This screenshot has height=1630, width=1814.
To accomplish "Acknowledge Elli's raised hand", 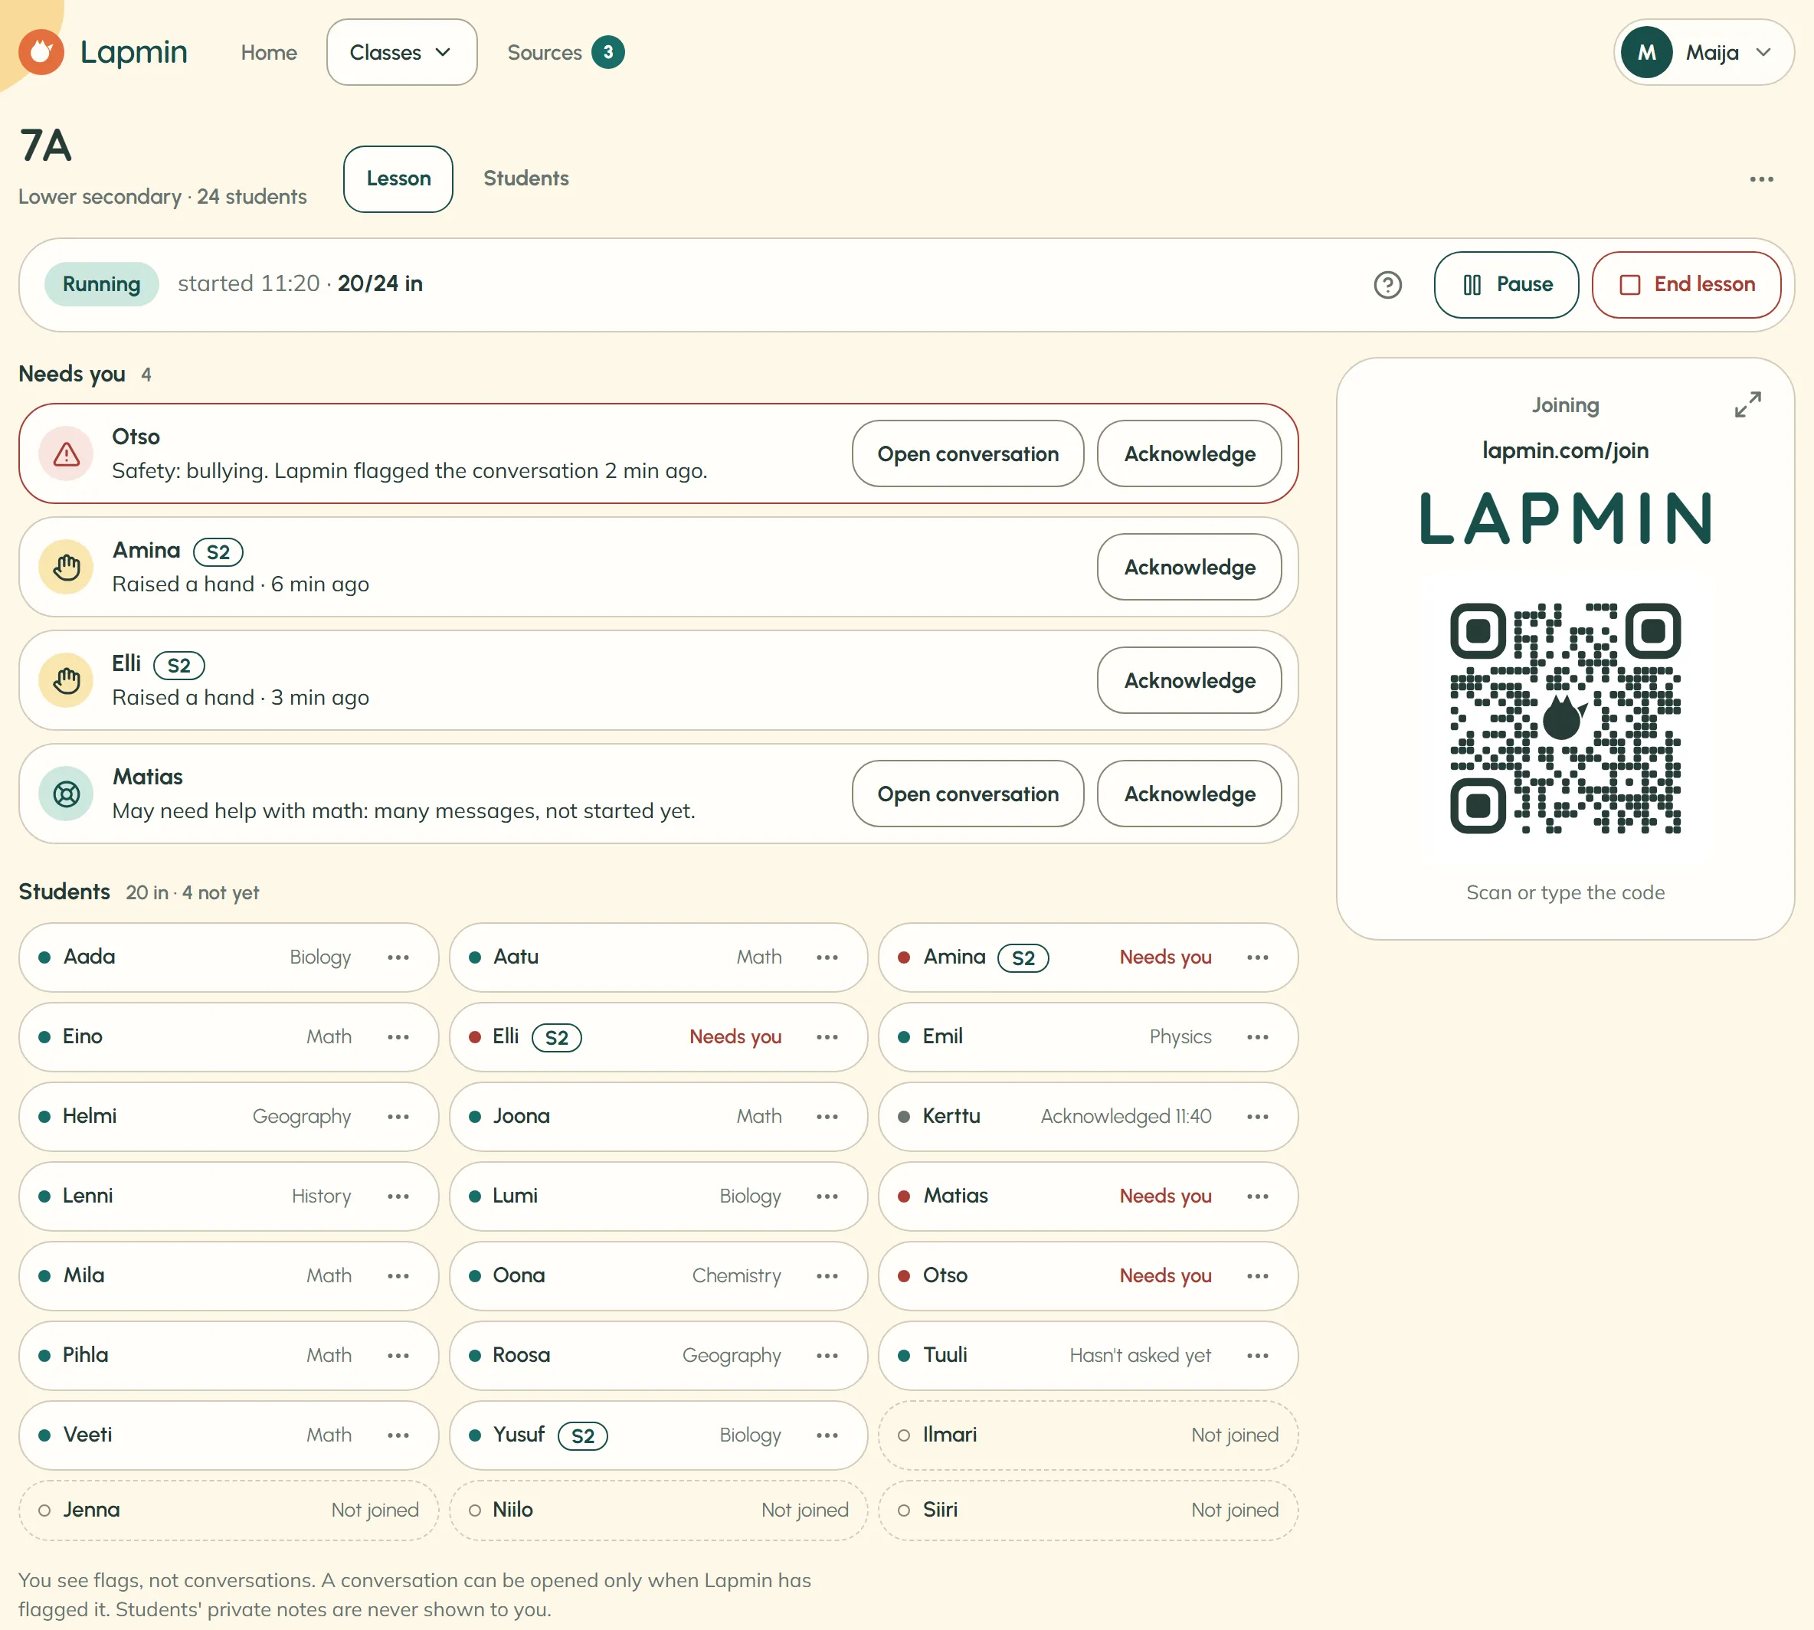I will [x=1190, y=681].
